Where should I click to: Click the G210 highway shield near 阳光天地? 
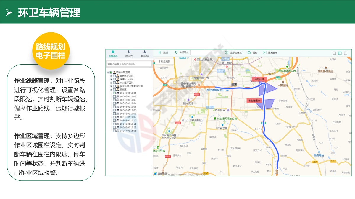pyautogui.click(x=197, y=94)
